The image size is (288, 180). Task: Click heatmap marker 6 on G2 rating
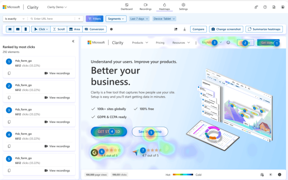tap(102, 152)
